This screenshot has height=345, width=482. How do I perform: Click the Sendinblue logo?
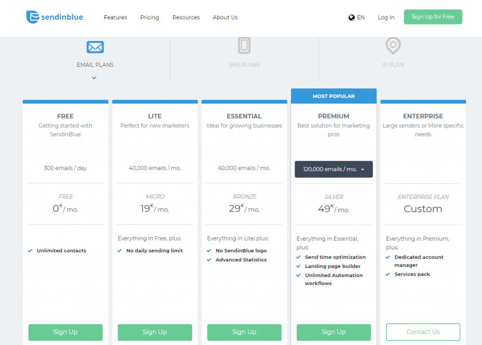coord(55,17)
